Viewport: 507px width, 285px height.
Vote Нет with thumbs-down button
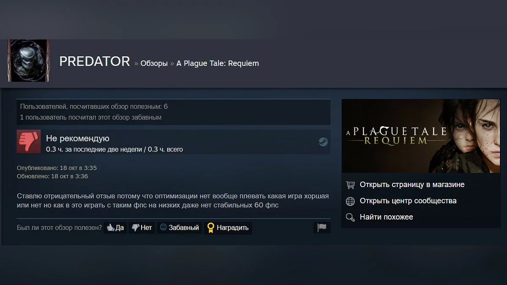click(142, 228)
